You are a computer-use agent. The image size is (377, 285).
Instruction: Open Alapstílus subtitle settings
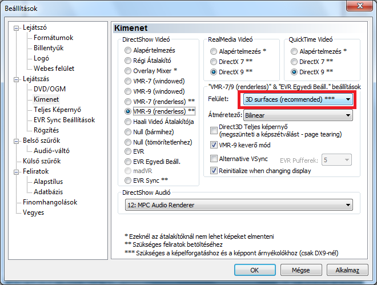click(48, 182)
